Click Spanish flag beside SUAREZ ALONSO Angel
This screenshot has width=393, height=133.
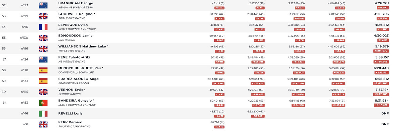[x=43, y=81]
